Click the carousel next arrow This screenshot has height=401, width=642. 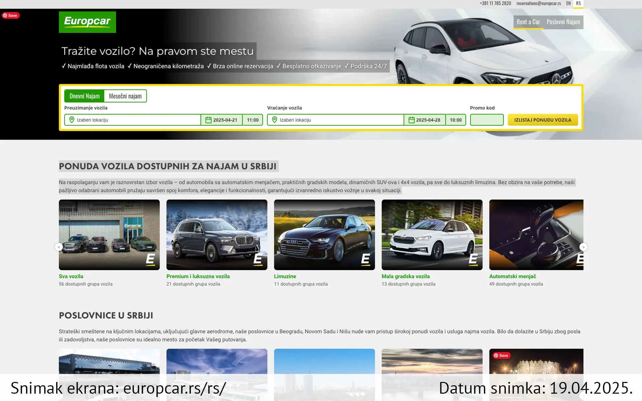point(583,247)
